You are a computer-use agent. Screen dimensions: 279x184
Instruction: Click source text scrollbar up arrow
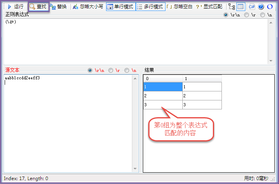pos(135,77)
